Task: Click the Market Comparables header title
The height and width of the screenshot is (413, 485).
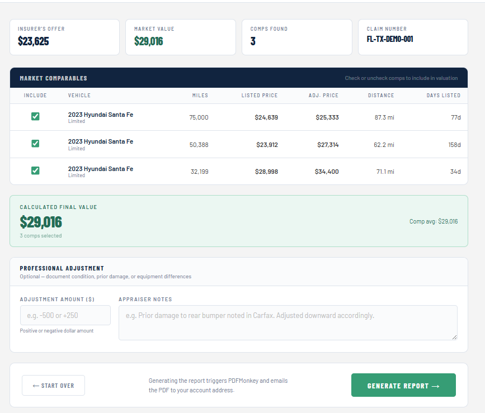Action: click(x=54, y=78)
